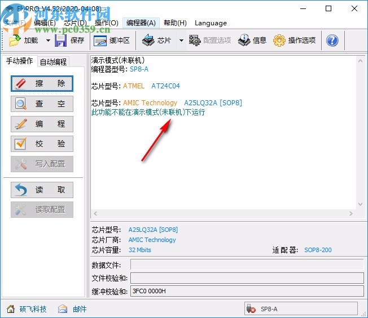Click the log horizontal scroll right arrow
This screenshot has height=318, width=368.
tap(351, 213)
